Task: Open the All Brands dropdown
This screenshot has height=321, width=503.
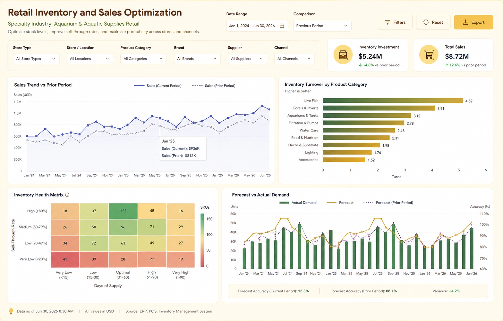Action: point(197,59)
